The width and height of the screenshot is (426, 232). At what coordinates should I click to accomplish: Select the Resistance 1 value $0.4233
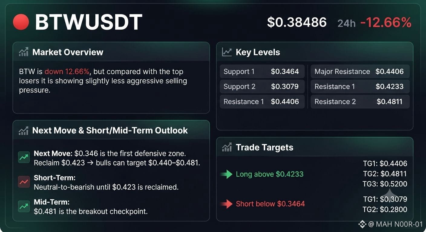pyautogui.click(x=389, y=86)
